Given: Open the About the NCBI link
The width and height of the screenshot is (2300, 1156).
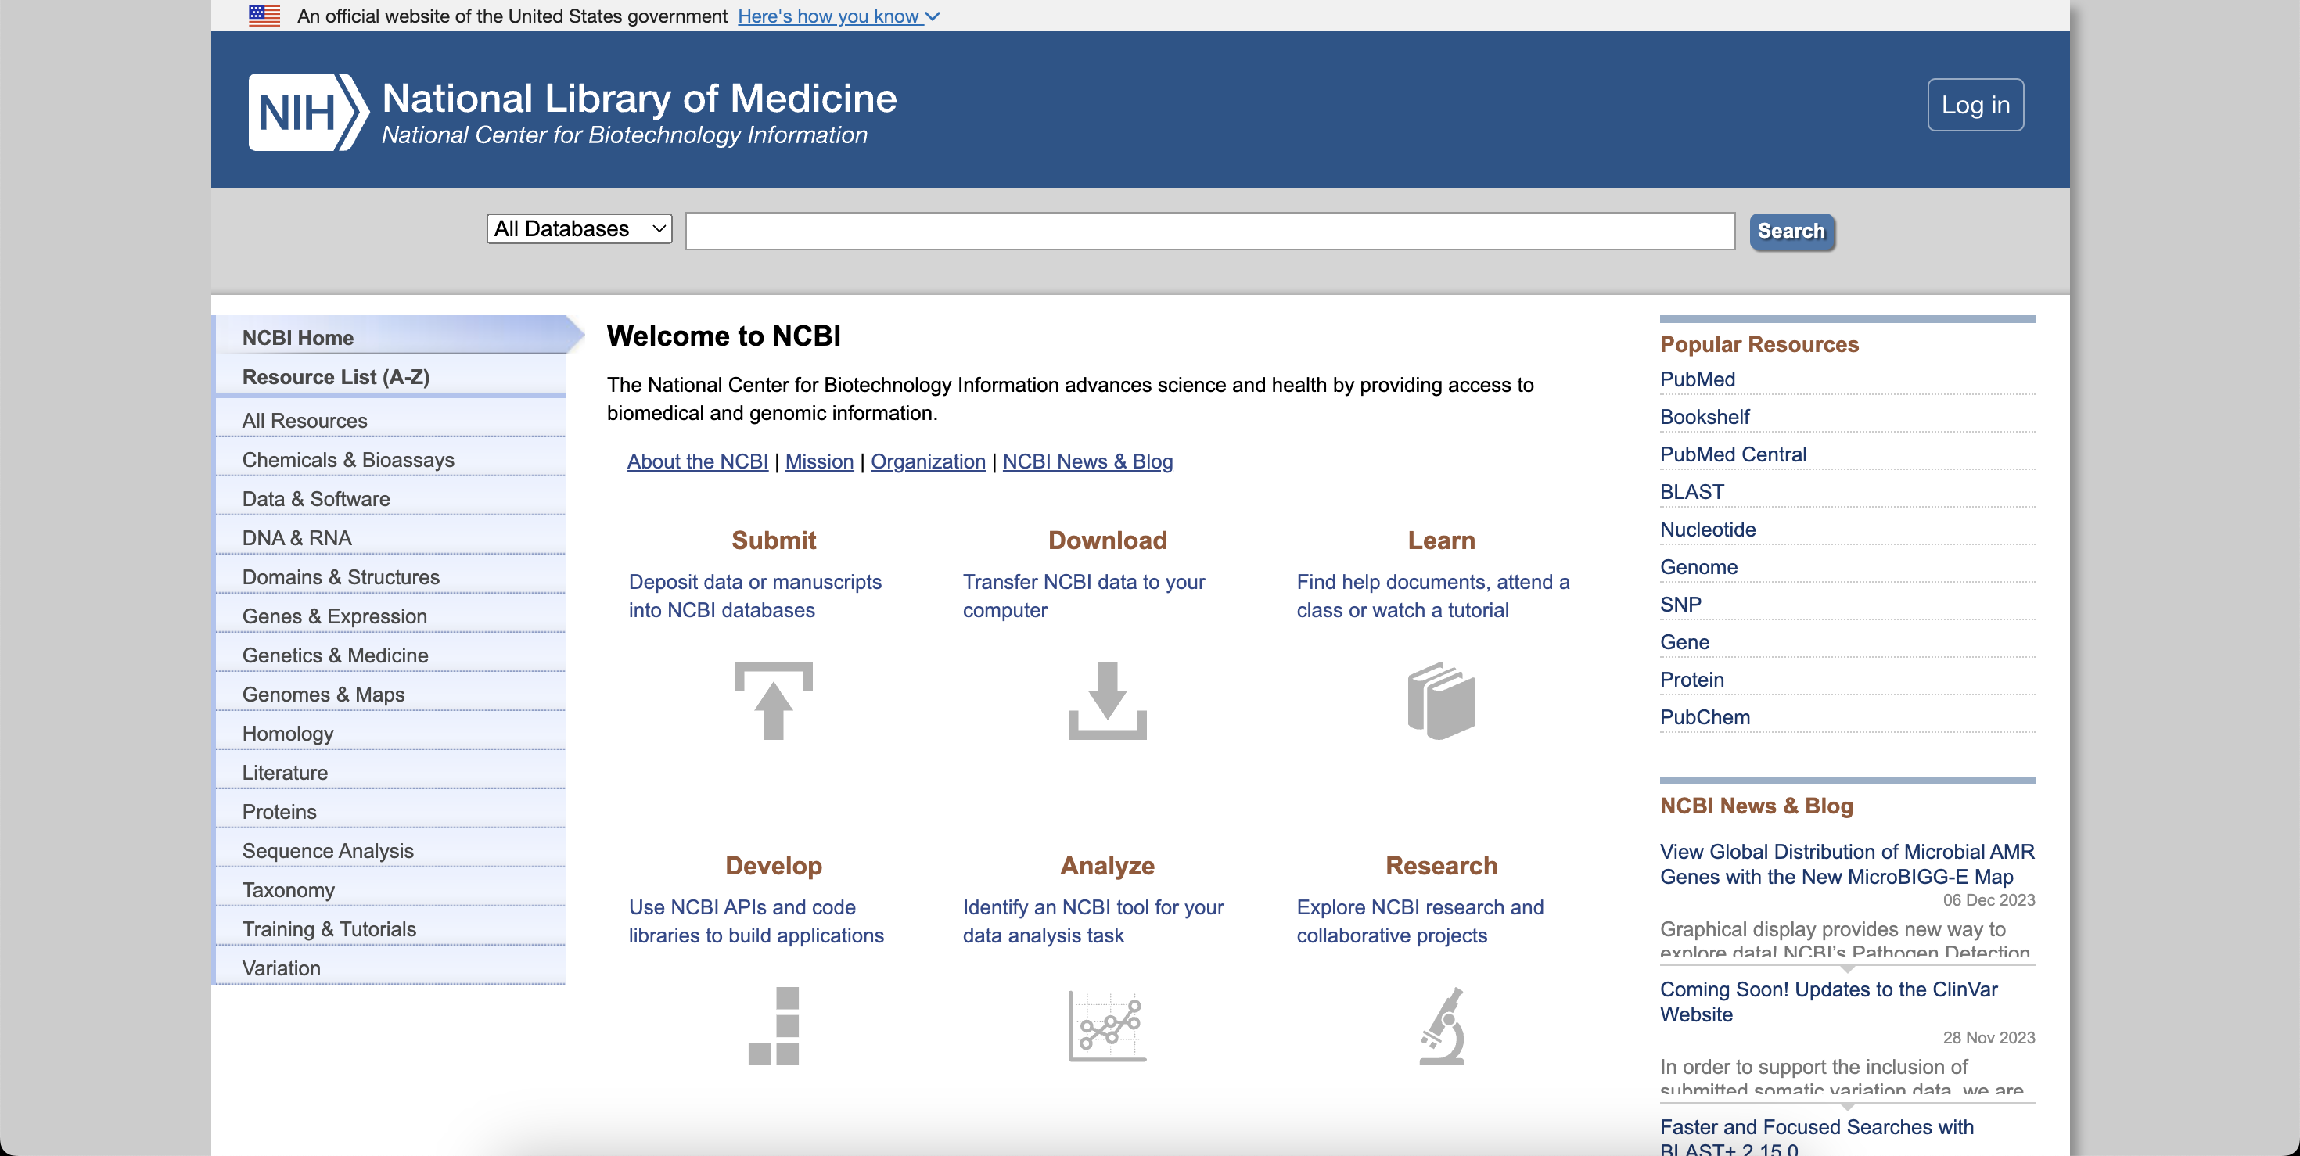Looking at the screenshot, I should pos(697,461).
